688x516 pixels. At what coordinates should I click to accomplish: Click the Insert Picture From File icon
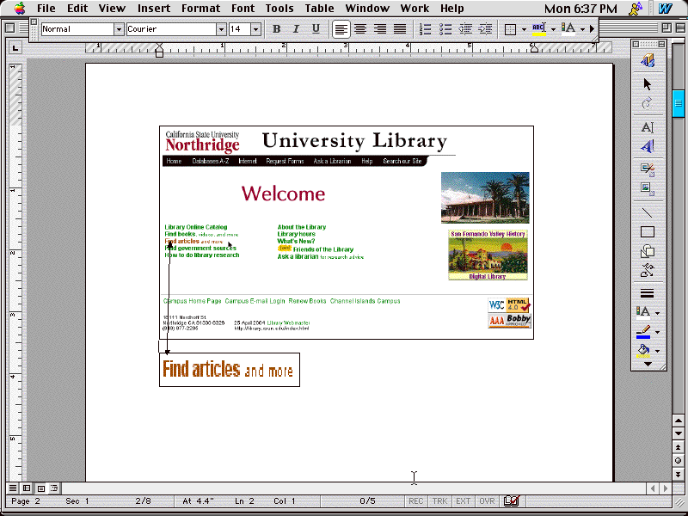648,188
